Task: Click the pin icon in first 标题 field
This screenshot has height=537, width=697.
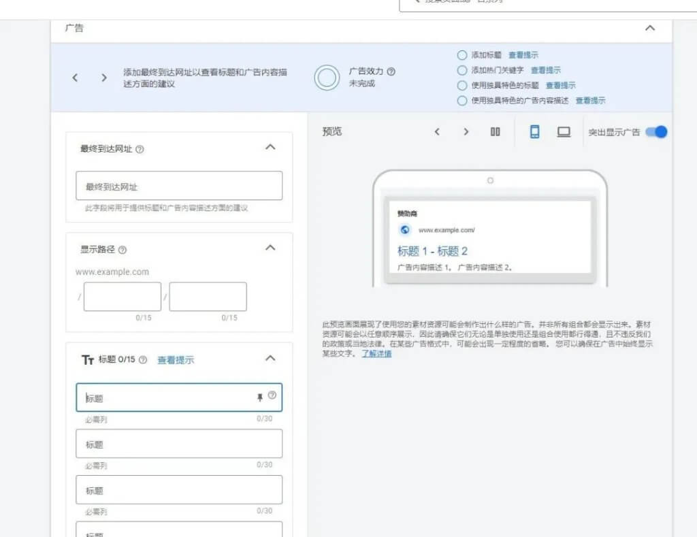Action: coord(260,397)
